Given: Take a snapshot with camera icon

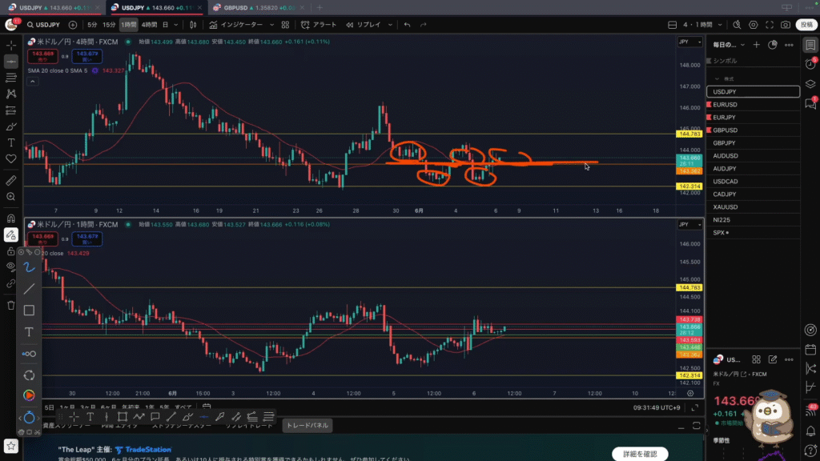Looking at the screenshot, I should click(x=786, y=25).
